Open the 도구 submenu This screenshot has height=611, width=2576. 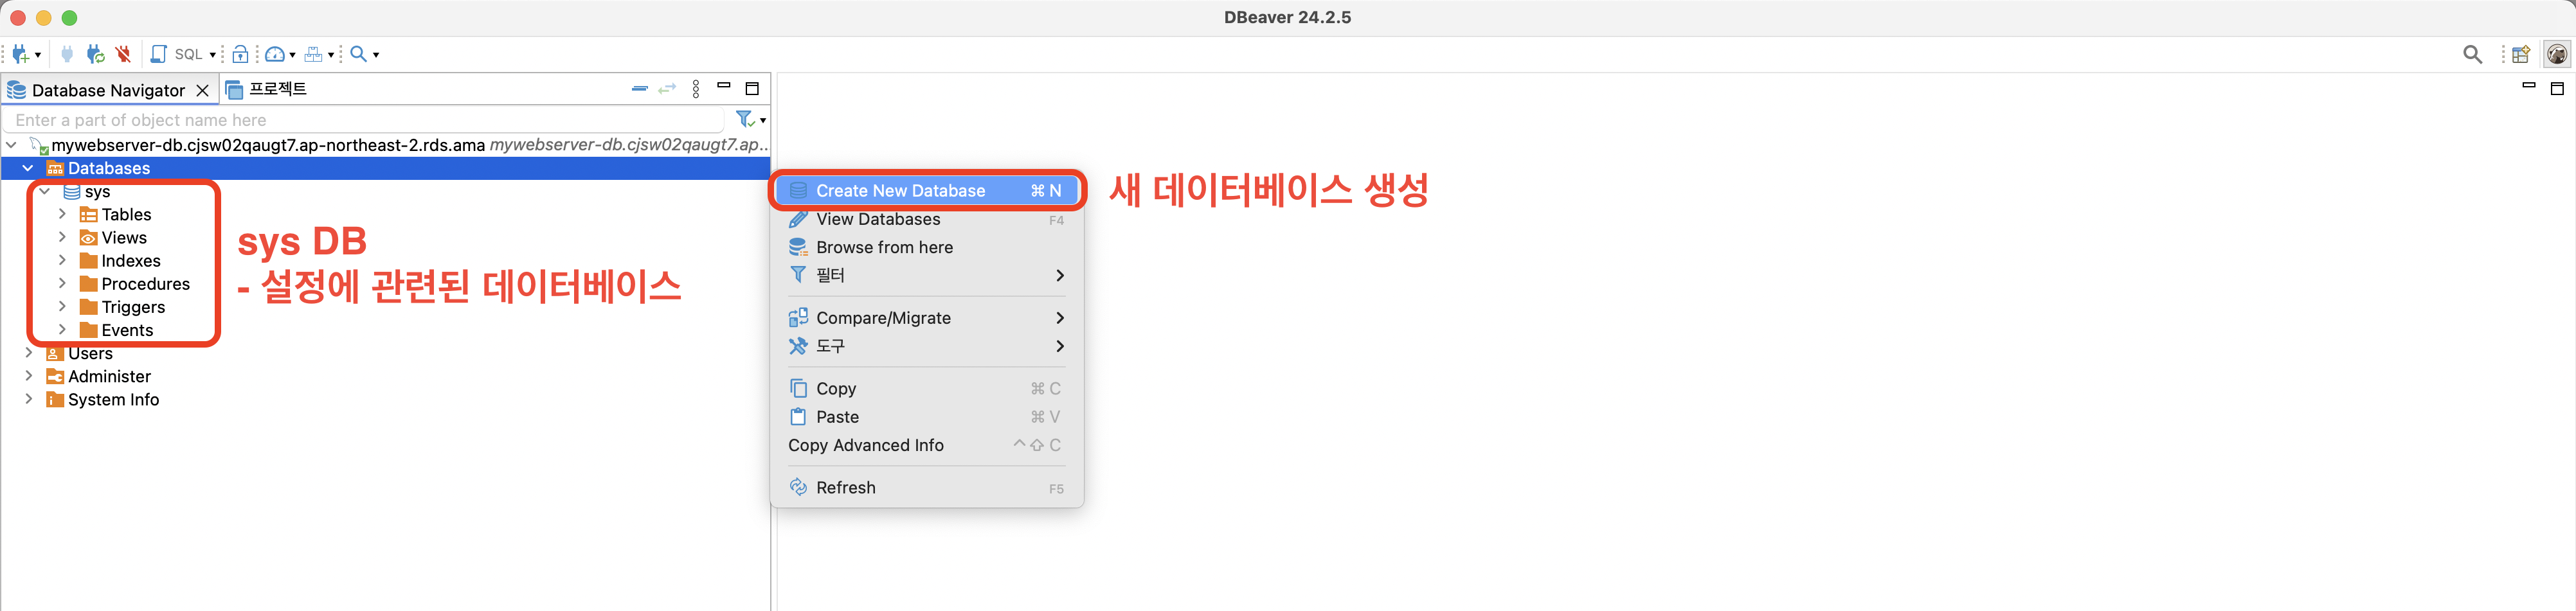[x=926, y=346]
